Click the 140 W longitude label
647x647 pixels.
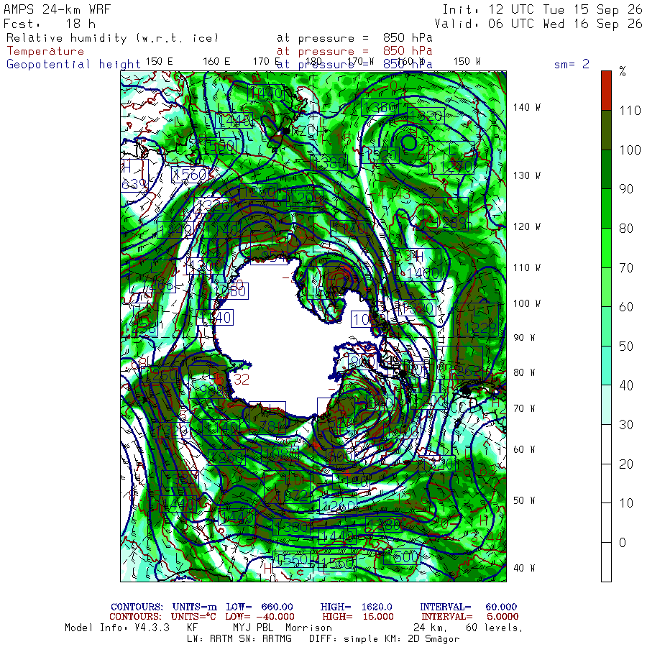pyautogui.click(x=526, y=107)
